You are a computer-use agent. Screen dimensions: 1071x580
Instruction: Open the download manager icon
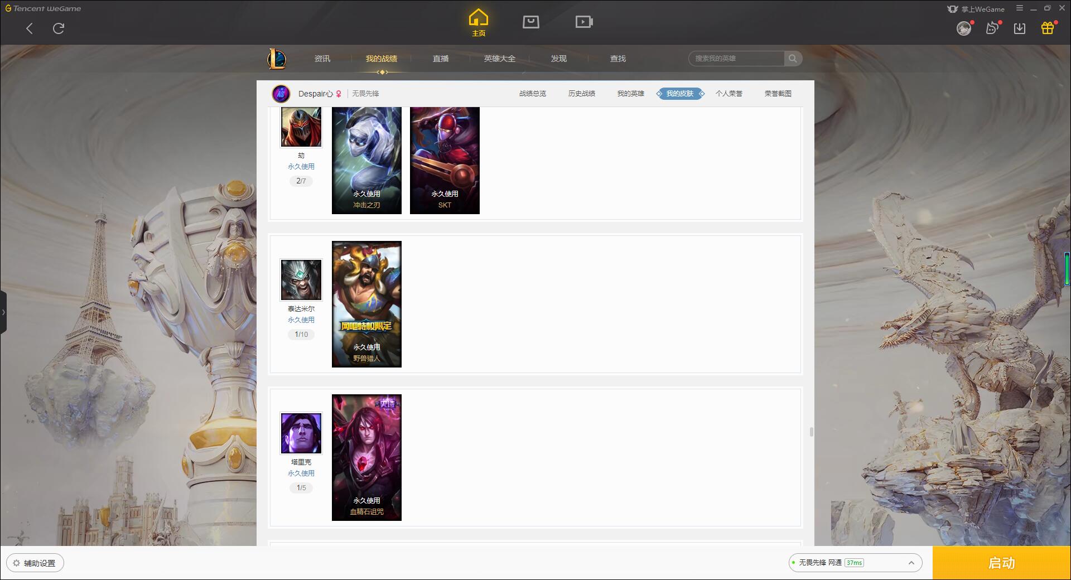[x=1020, y=28]
